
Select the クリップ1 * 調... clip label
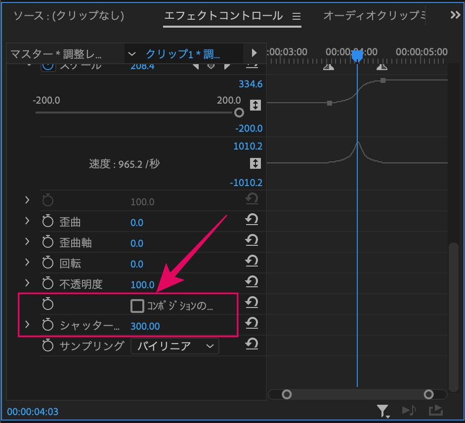coord(183,54)
